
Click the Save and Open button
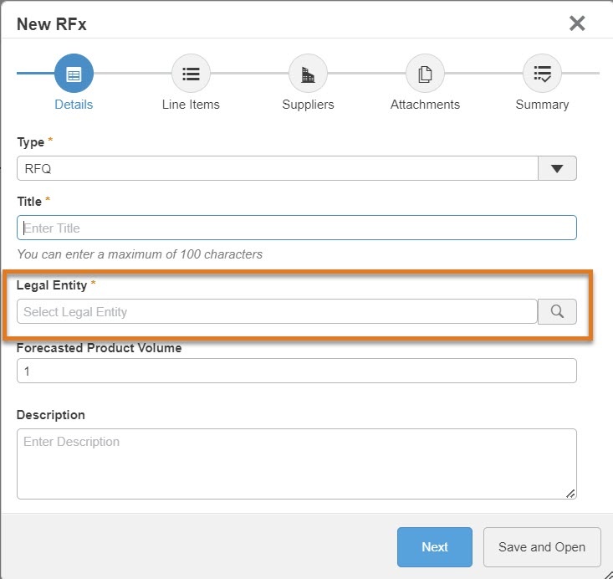tap(542, 547)
